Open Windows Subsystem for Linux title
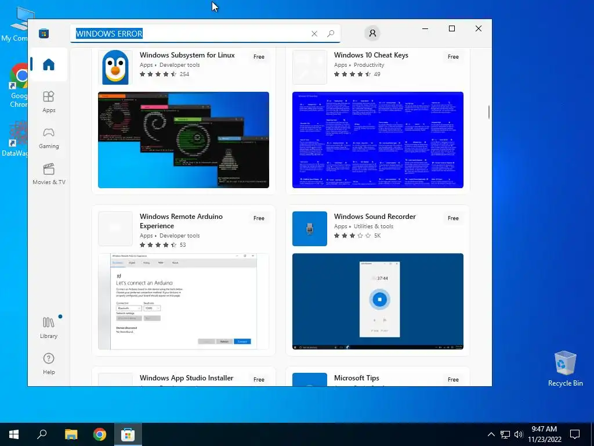The height and width of the screenshot is (446, 594). pos(187,55)
